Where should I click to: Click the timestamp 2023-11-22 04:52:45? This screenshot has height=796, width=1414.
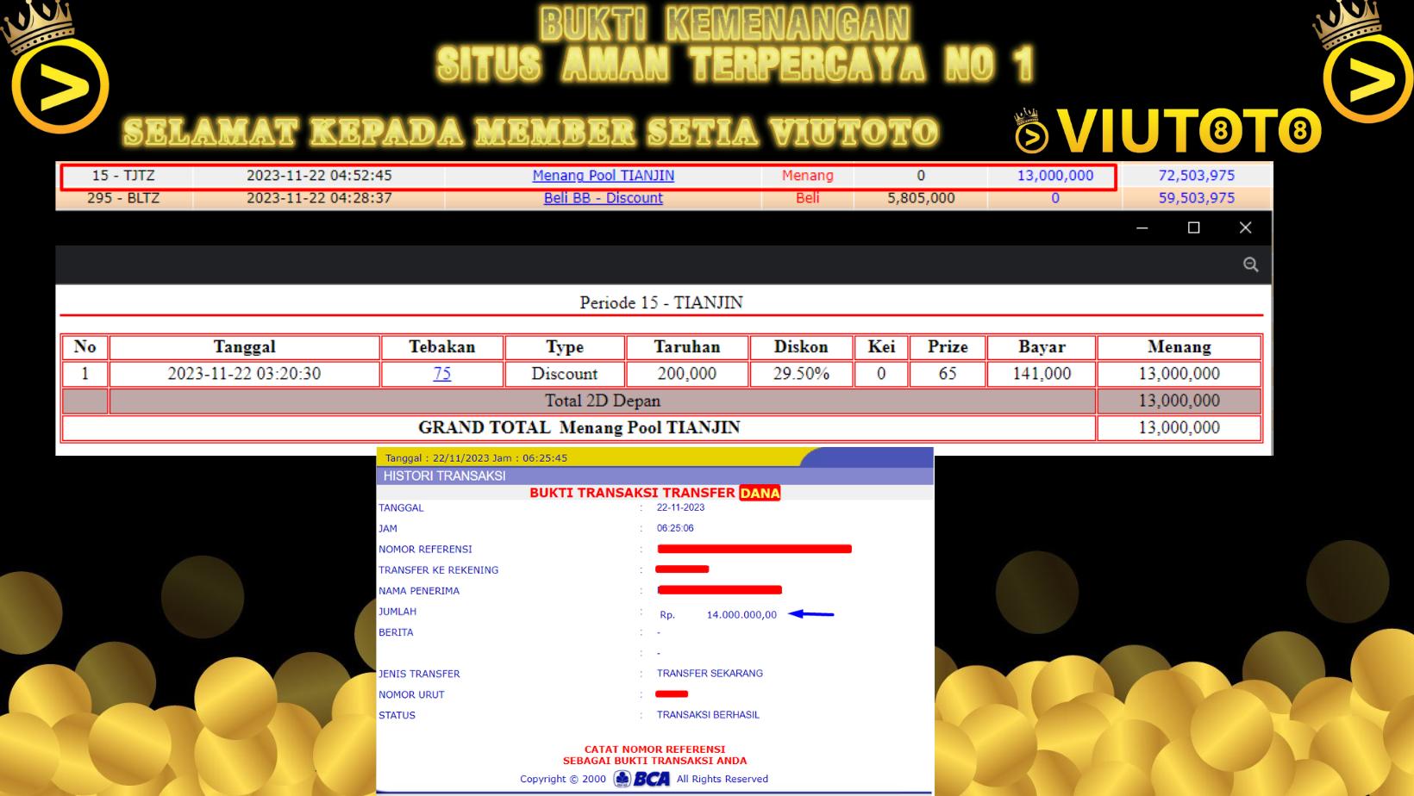(319, 176)
